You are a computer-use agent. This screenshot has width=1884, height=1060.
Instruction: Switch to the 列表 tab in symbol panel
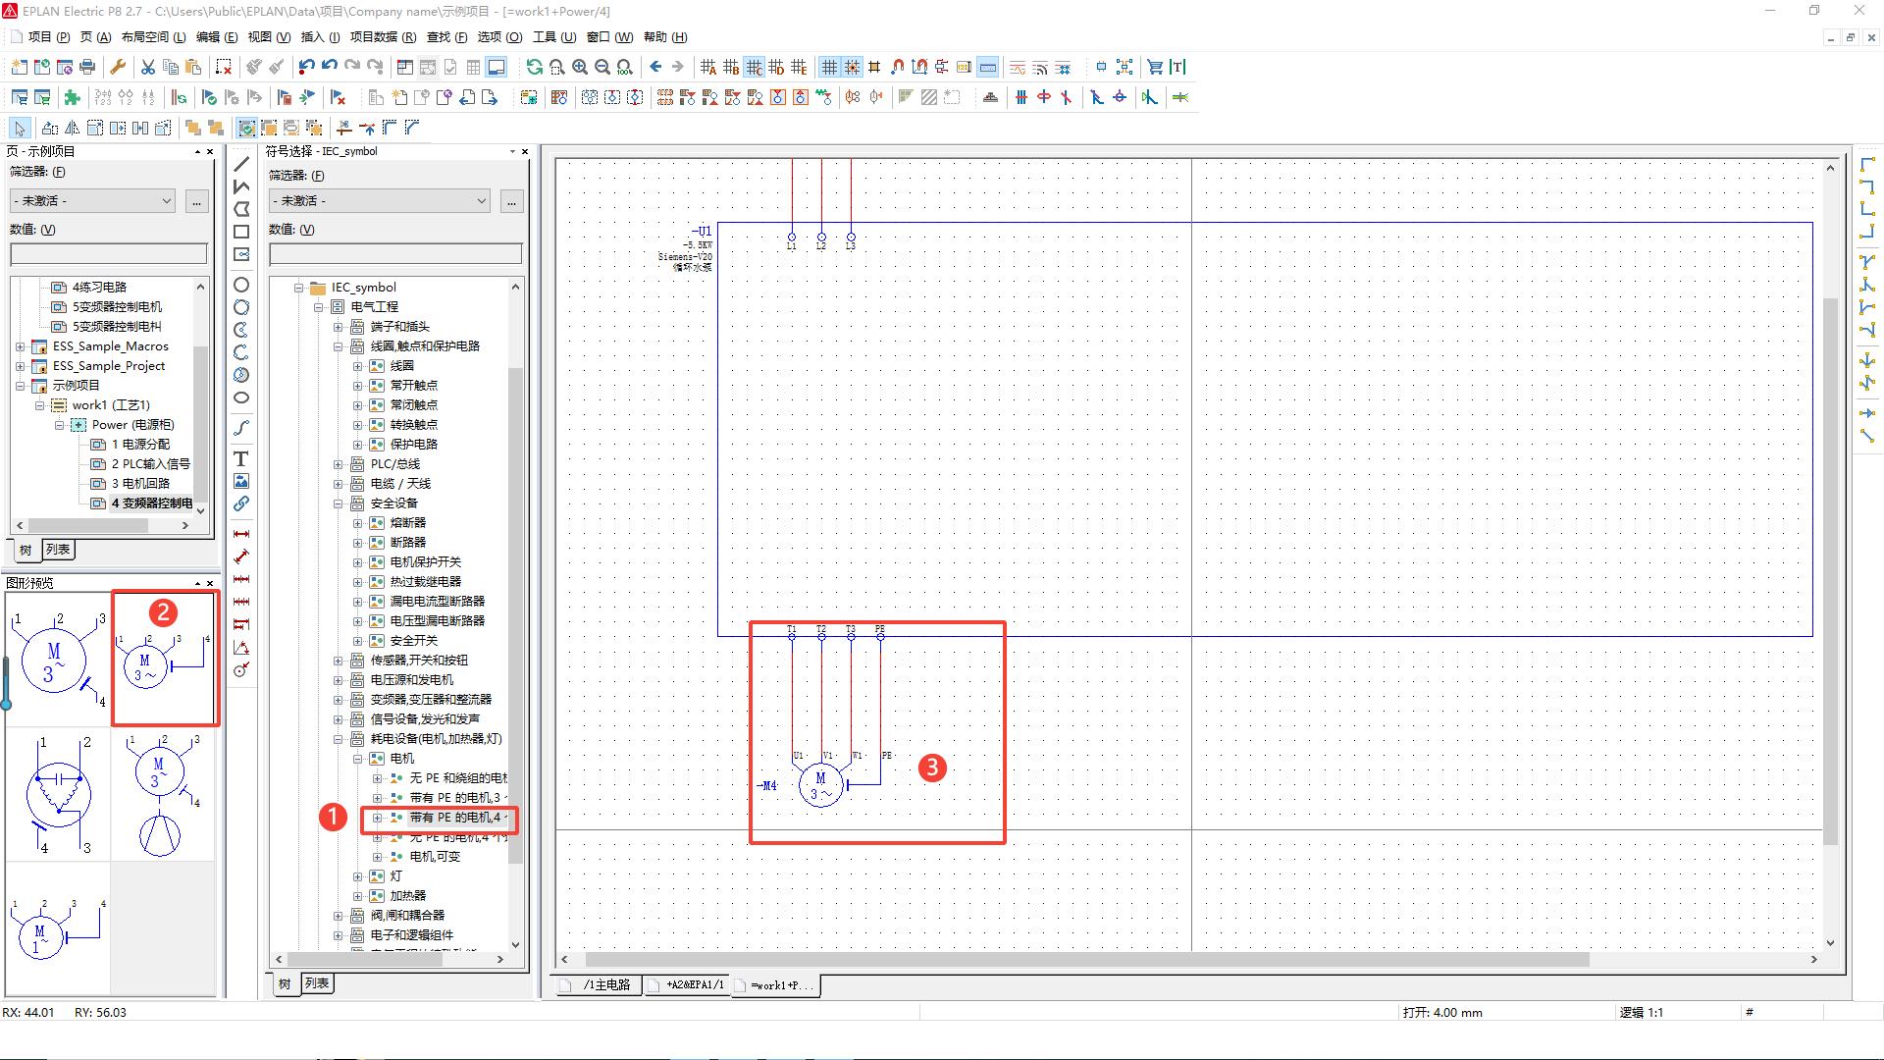click(316, 982)
